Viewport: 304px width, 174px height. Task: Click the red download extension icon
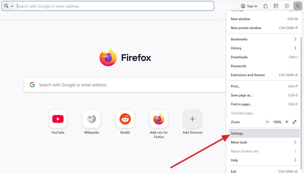tap(276, 6)
